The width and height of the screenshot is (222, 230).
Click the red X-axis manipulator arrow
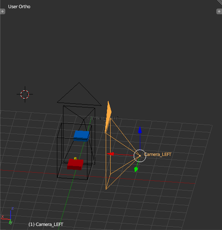coord(111,154)
